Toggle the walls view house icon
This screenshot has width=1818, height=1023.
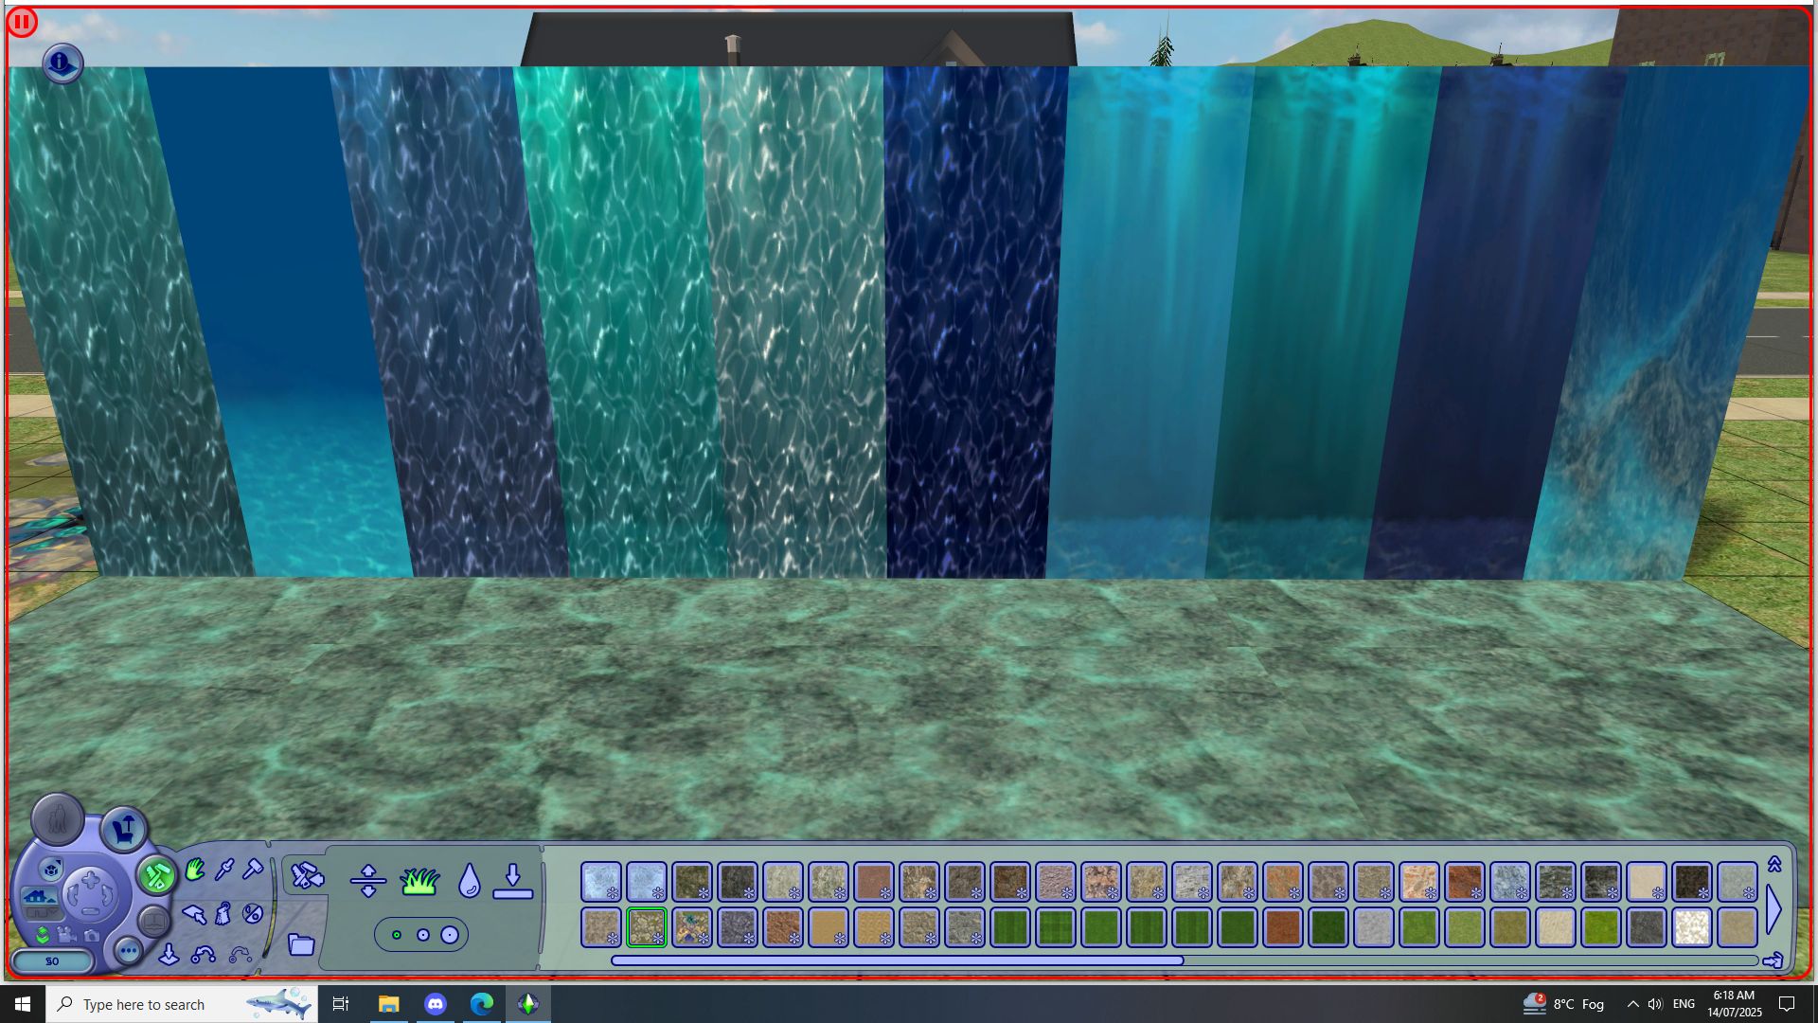[x=40, y=895]
